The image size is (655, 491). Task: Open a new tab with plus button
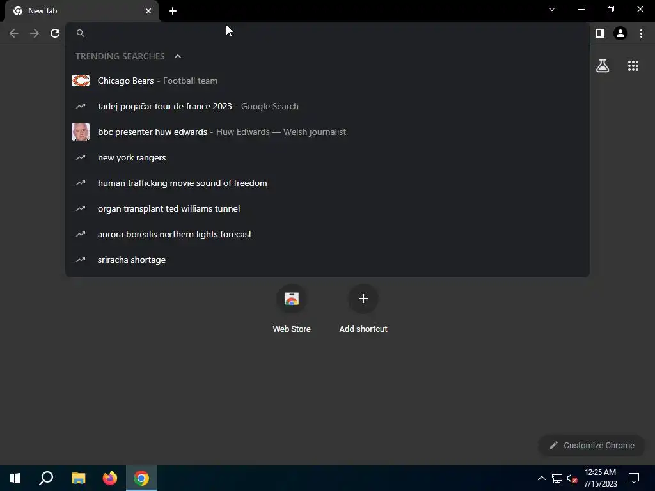coord(173,11)
